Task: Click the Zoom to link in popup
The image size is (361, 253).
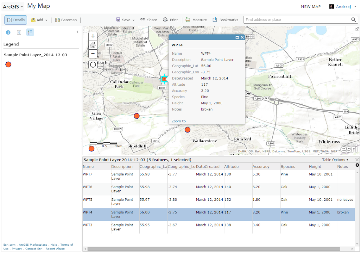Action: [179, 121]
